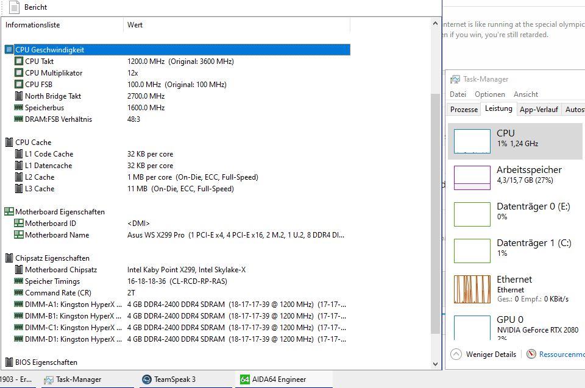
Task: Select the GPU 0 performance entry
Action: click(515, 326)
